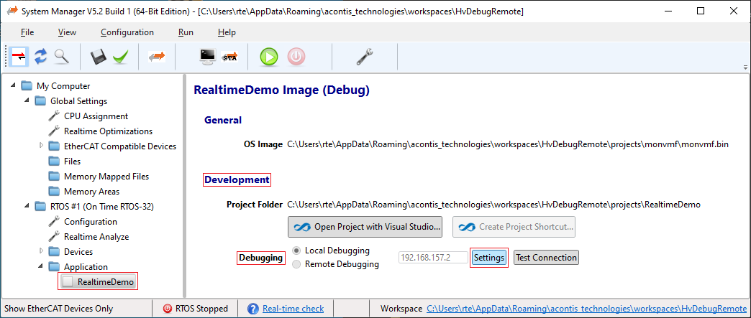
Task: Open settings with the wrench toolbar icon
Action: click(x=364, y=57)
